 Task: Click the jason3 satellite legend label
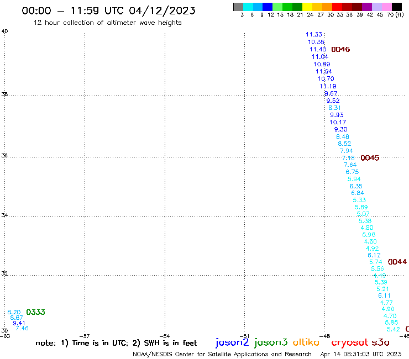pos(271,342)
